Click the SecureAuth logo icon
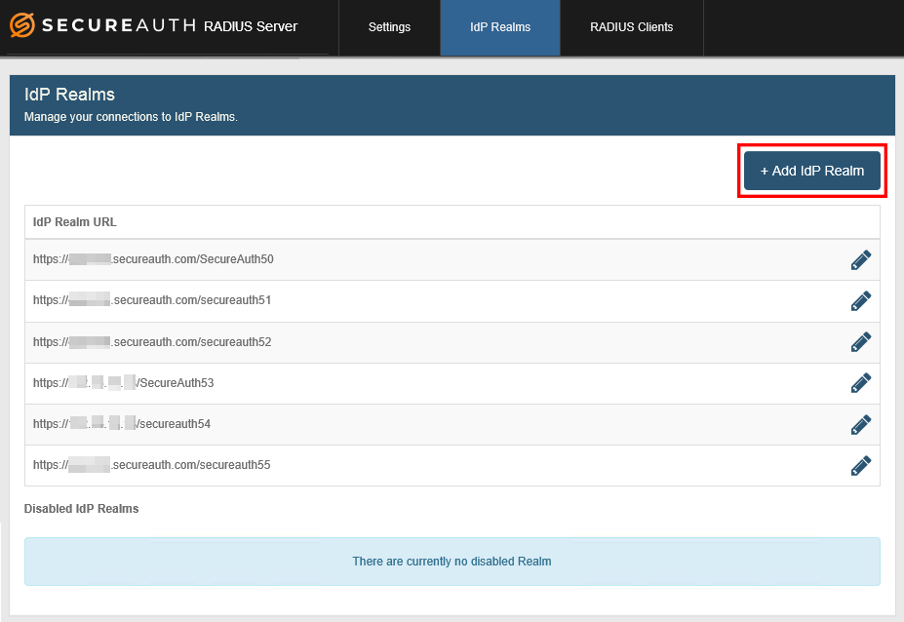 pos(21,25)
